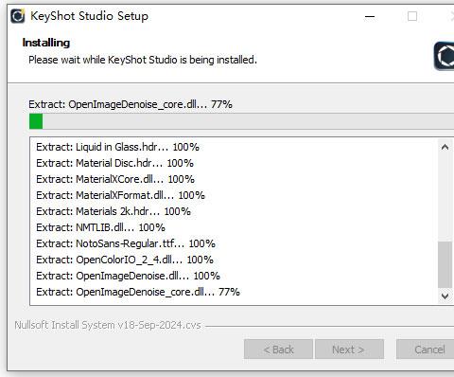Click the log scrollbar thumb

[445, 264]
